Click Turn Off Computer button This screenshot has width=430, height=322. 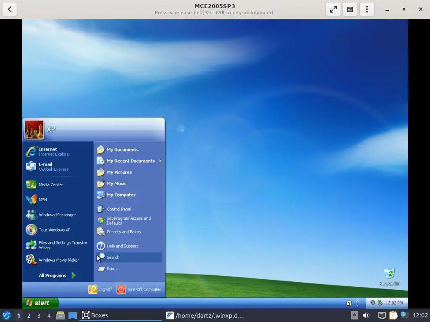point(139,289)
